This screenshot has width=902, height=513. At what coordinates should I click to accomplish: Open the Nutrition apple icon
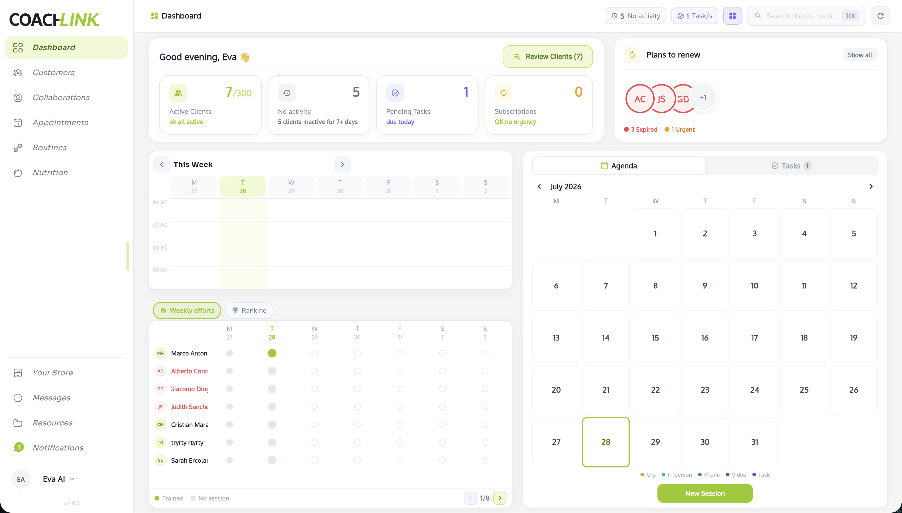click(x=18, y=173)
